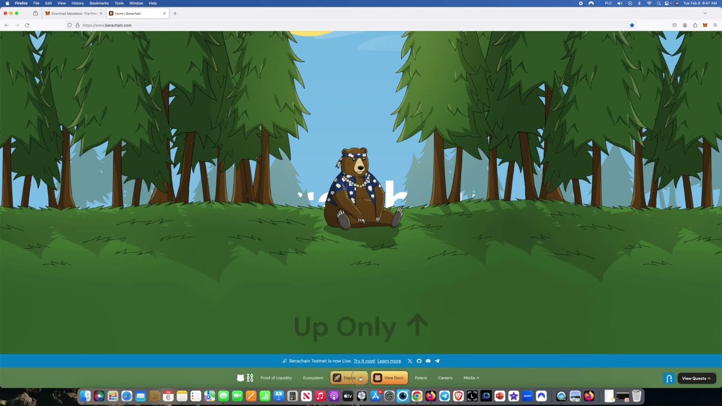Open Firefox extensions puzzle icon
This screenshot has width=722, height=406.
point(695,25)
